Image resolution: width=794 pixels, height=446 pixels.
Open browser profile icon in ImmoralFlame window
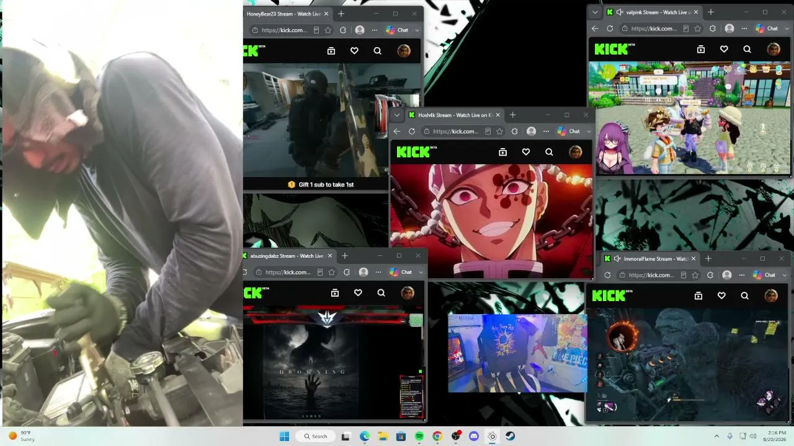(x=727, y=275)
